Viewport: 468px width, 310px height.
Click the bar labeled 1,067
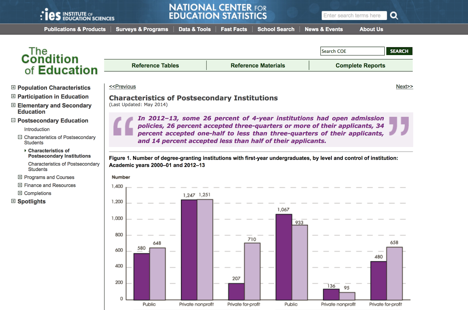(x=284, y=257)
